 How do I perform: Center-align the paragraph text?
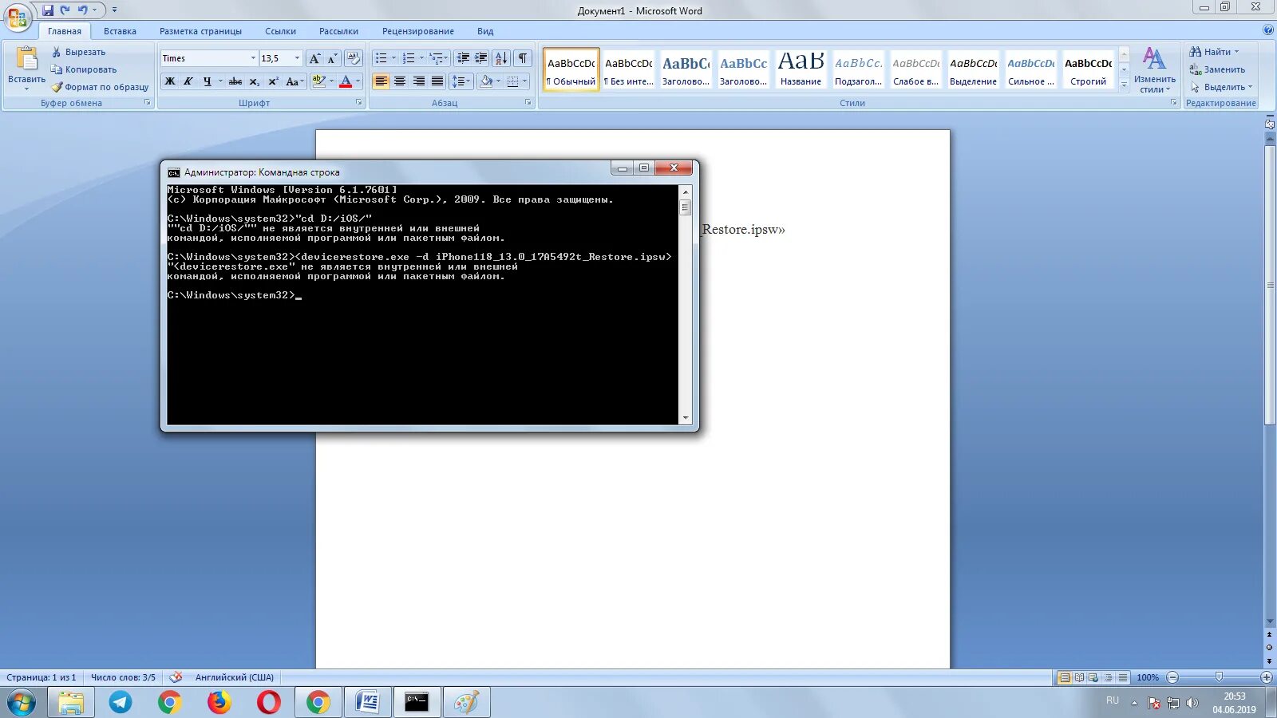tap(400, 81)
